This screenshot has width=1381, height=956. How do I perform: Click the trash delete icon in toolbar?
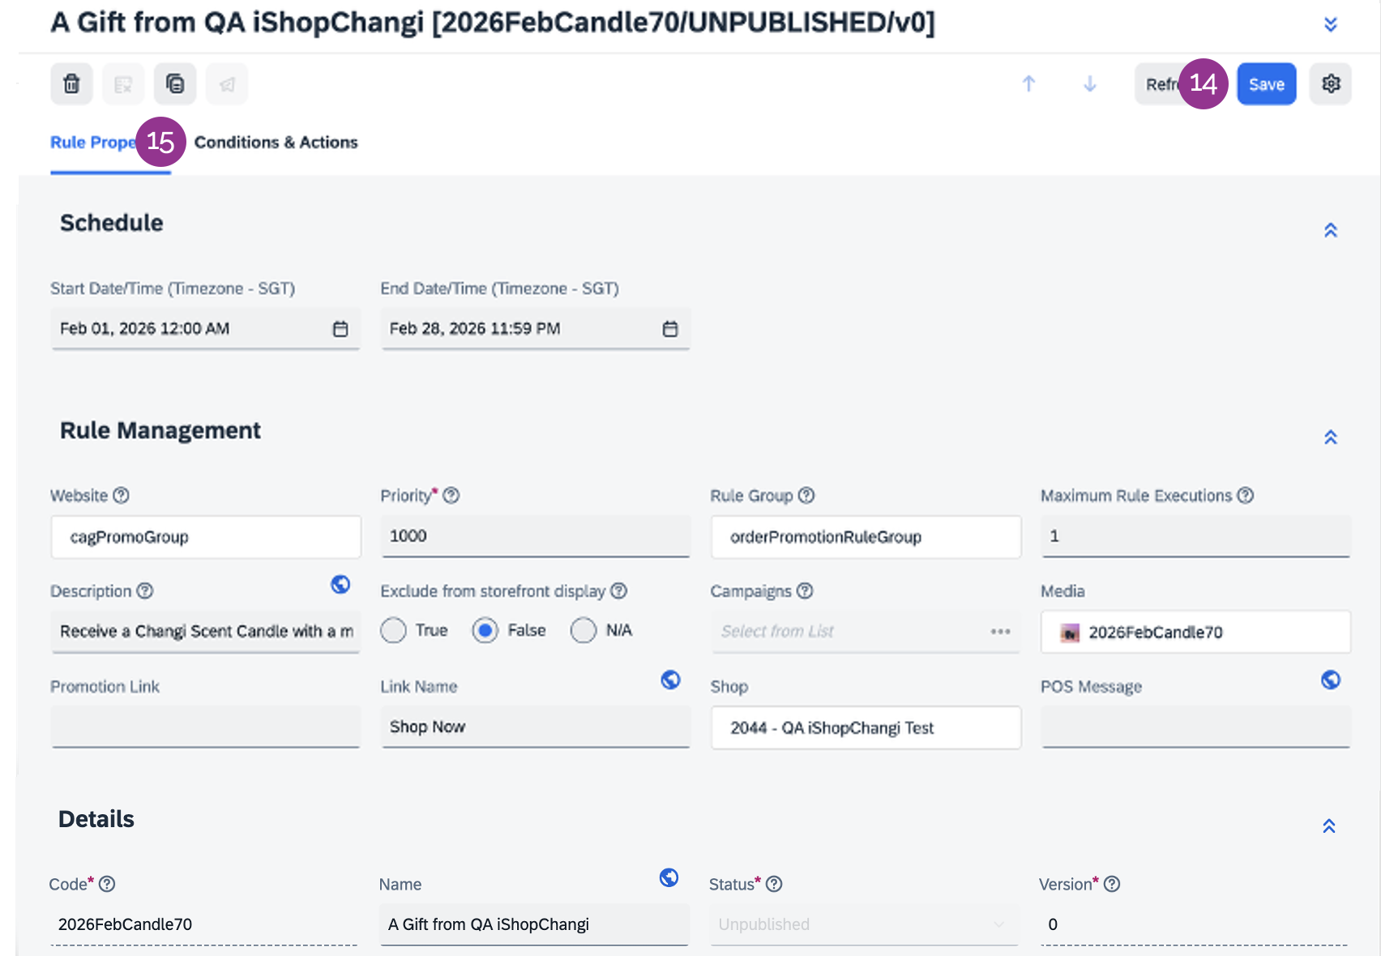click(x=71, y=84)
